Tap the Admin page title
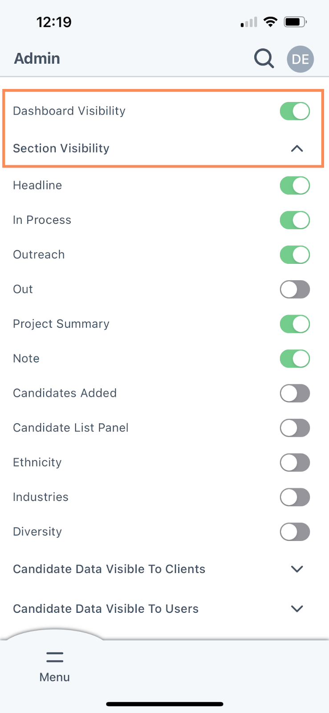Screen dimensions: 329x713 pos(37,58)
